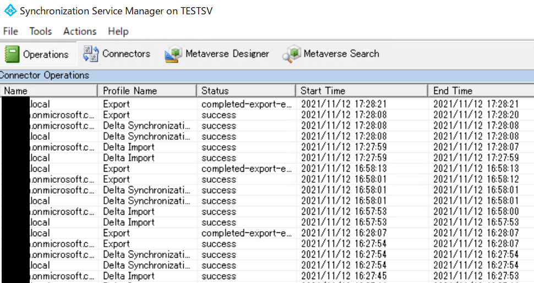Screen dimensions: 534x283
Task: Sort by the Status column header
Action: pos(246,91)
